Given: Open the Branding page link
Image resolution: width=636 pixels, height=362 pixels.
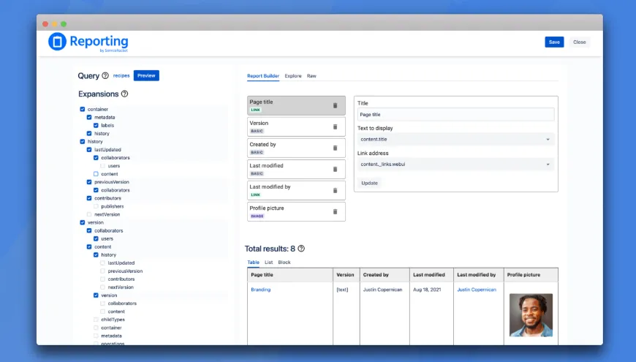Looking at the screenshot, I should point(260,290).
